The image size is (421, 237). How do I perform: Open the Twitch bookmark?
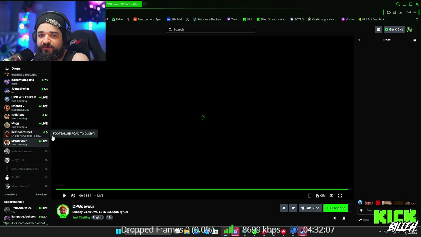[x=233, y=19]
